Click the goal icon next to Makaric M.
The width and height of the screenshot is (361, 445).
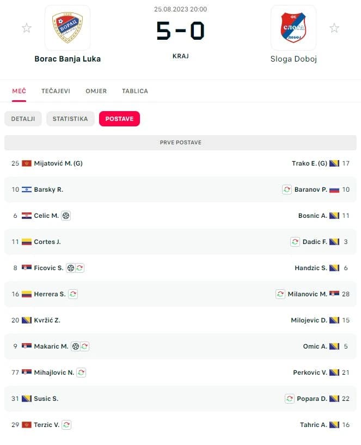76,346
